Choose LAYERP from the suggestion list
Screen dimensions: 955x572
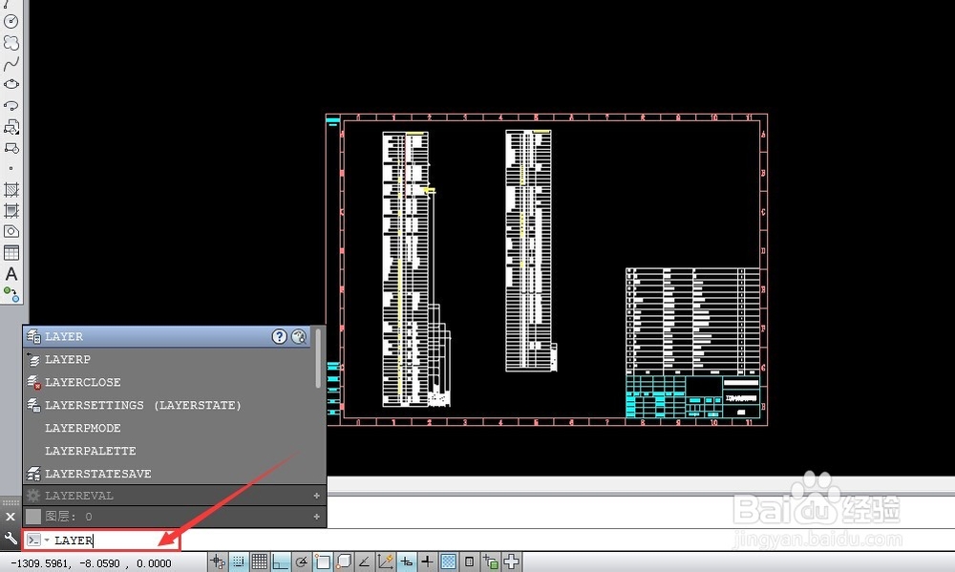point(167,359)
